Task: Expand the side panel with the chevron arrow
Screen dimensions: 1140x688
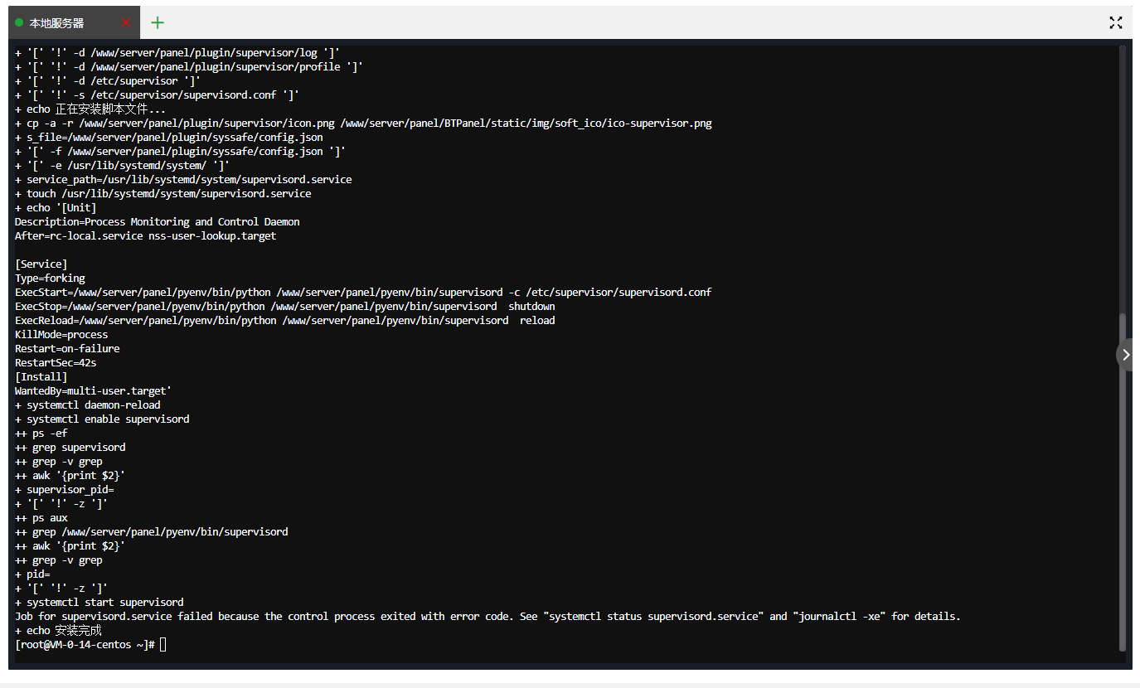Action: point(1126,355)
